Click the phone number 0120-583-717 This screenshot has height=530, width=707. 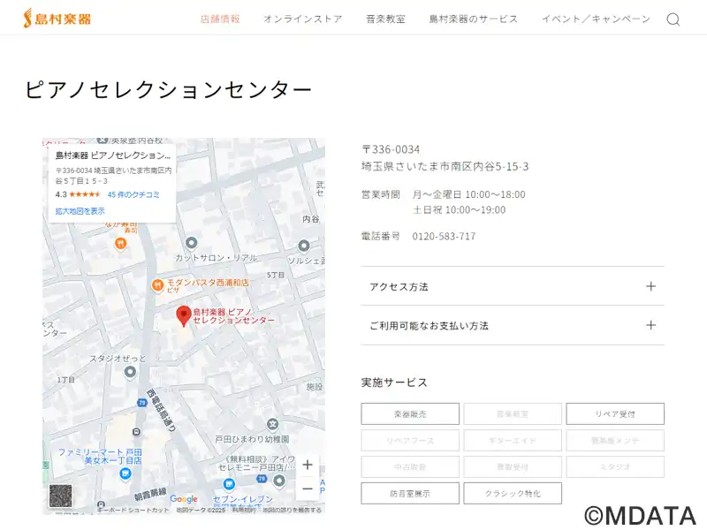(445, 236)
